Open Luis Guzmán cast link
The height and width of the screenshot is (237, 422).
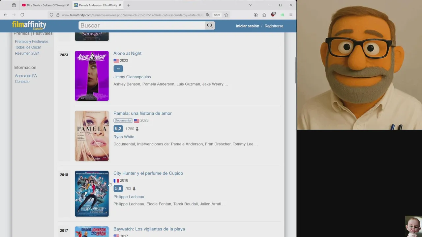(188, 84)
